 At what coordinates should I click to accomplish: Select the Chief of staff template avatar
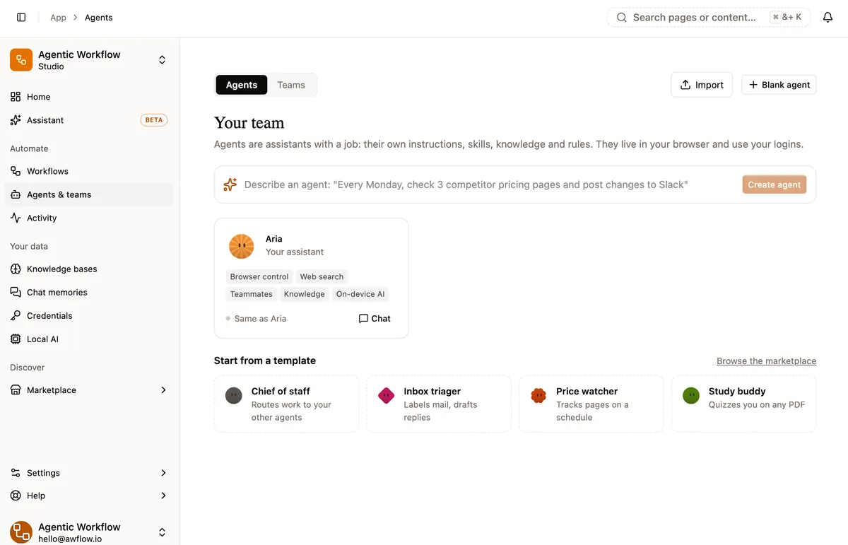point(234,396)
